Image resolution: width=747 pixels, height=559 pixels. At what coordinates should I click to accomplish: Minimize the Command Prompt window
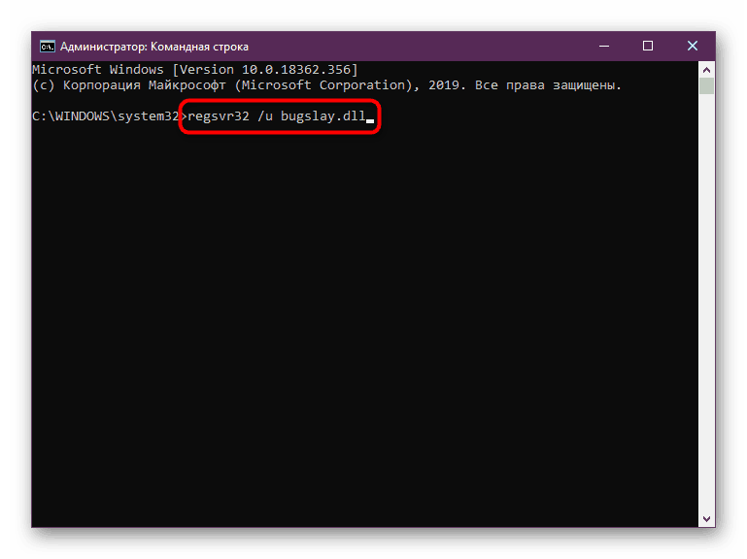coord(604,46)
